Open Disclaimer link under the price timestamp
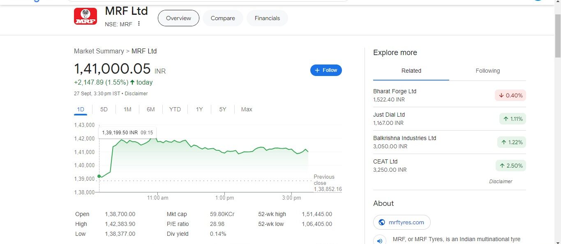 pyautogui.click(x=136, y=94)
